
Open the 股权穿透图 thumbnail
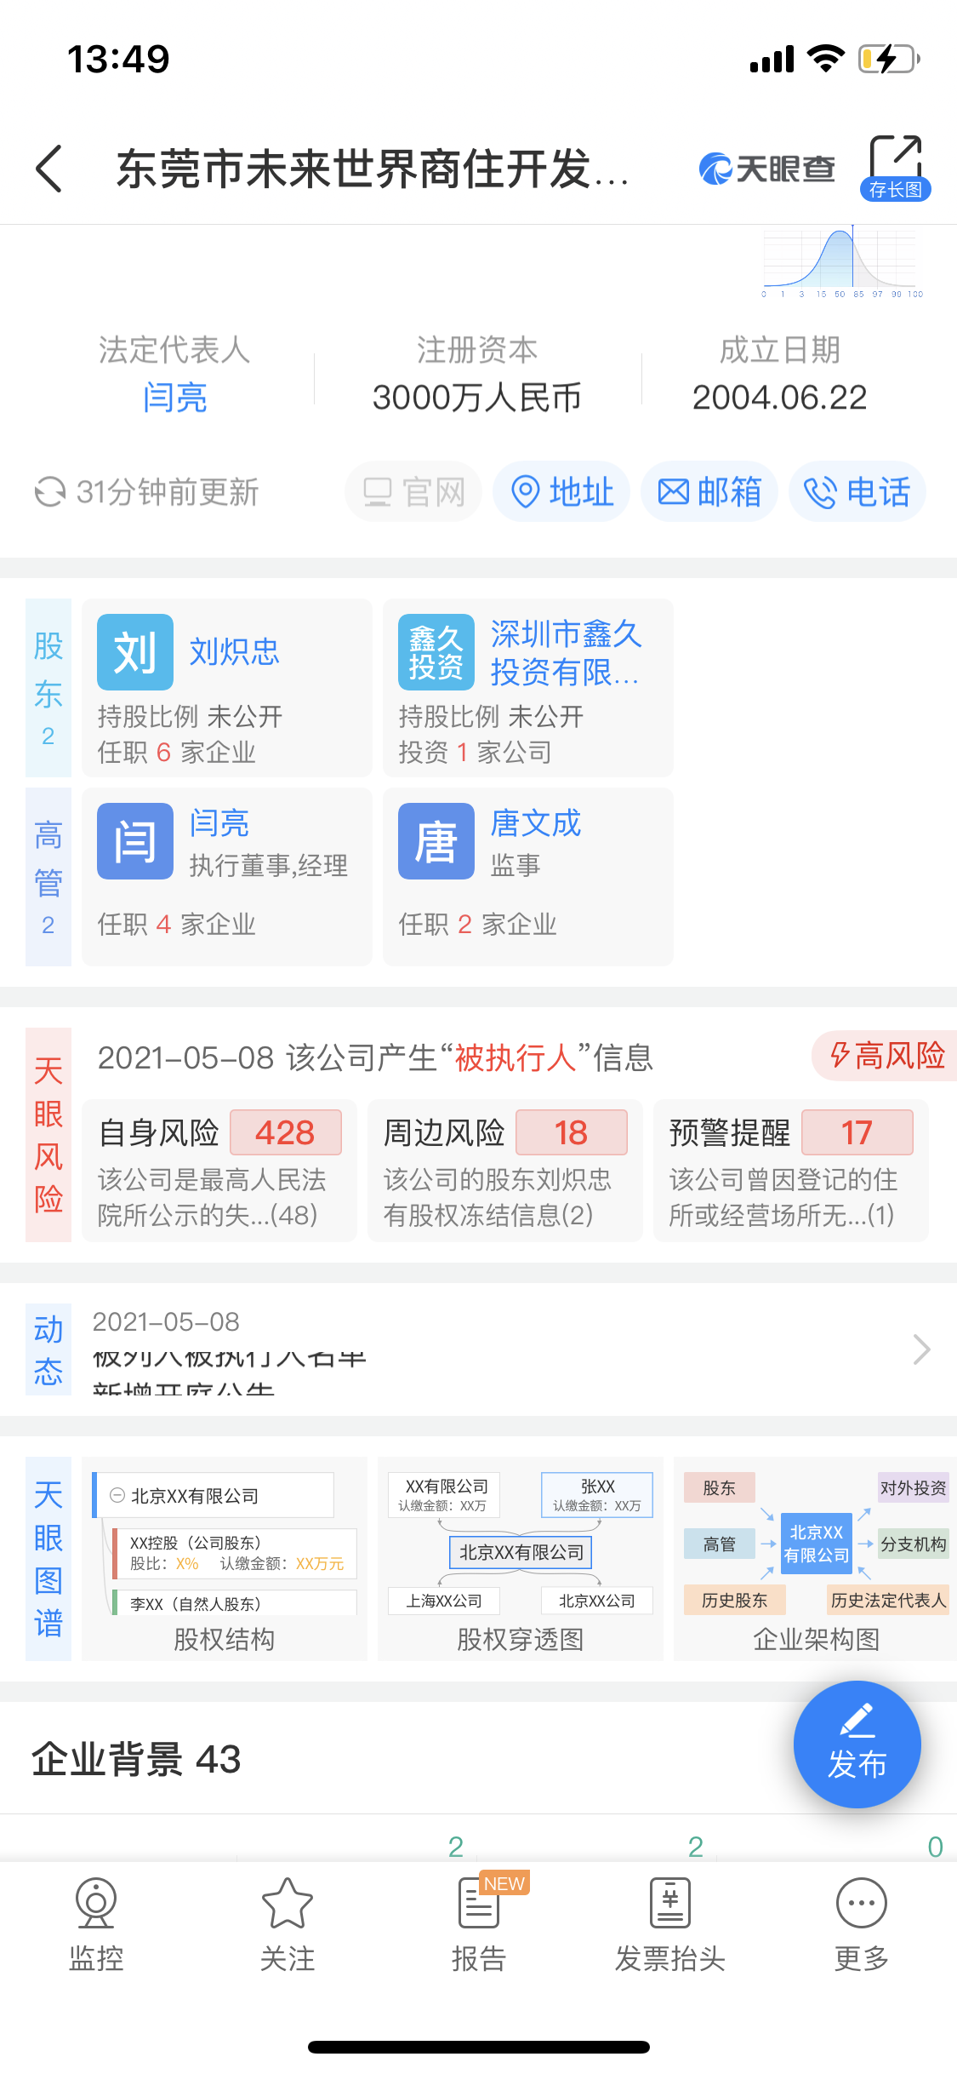coord(521,1558)
